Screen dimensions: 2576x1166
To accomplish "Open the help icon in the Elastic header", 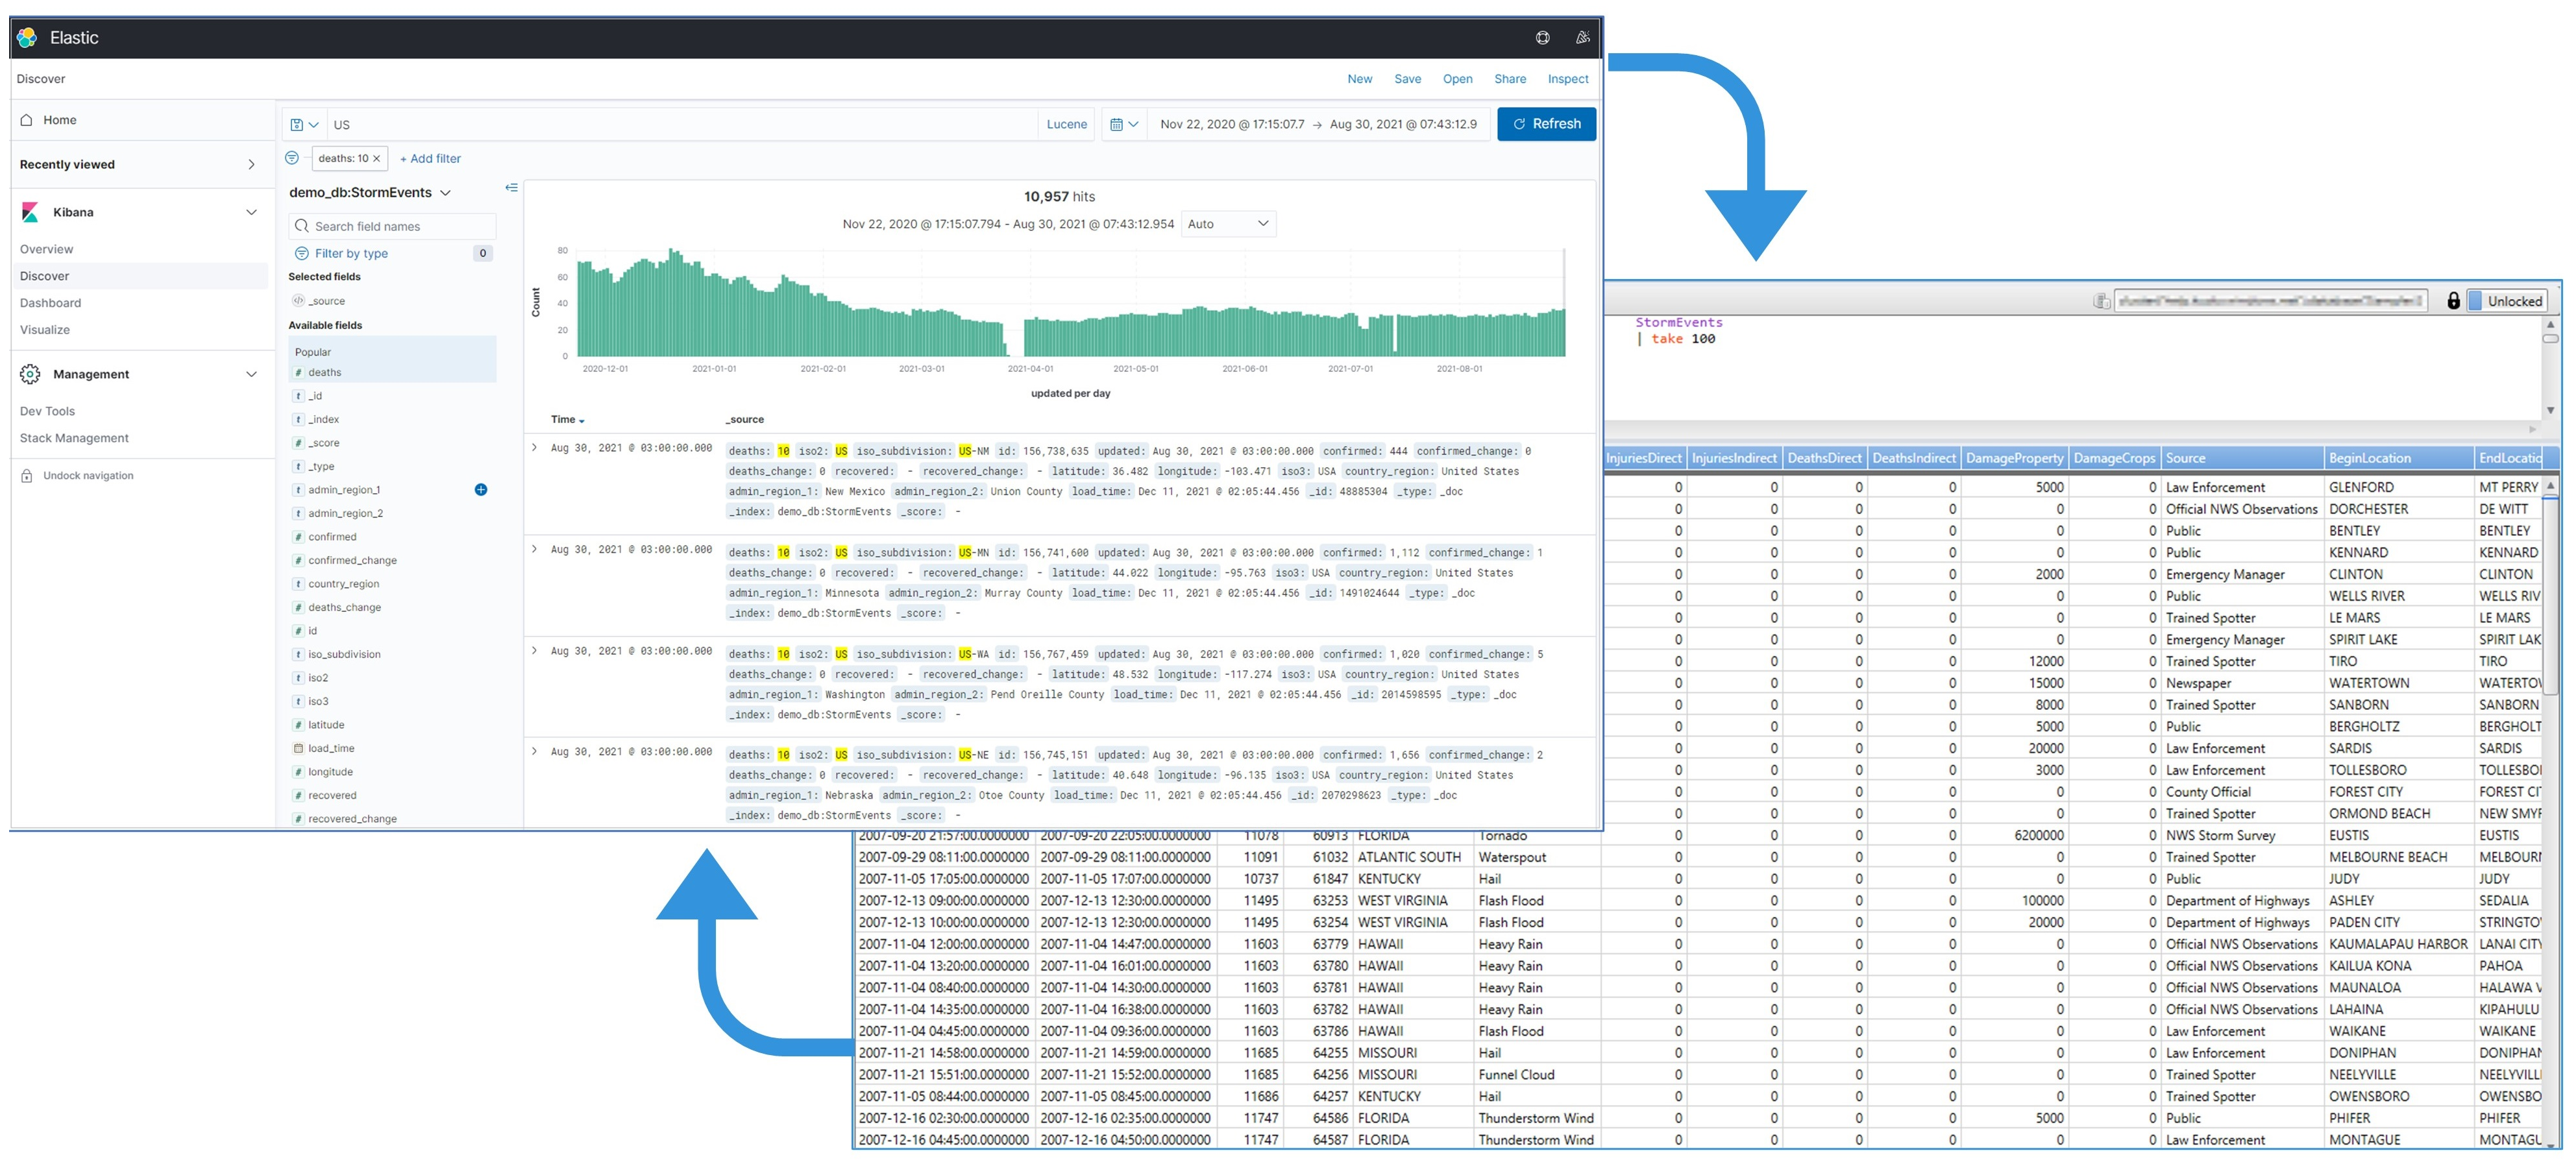I will (x=1543, y=37).
